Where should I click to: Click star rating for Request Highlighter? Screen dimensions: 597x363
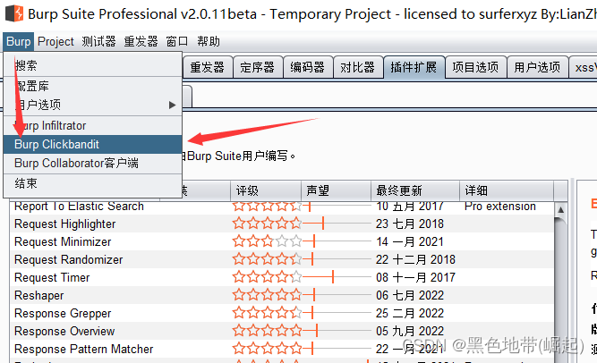coord(268,224)
